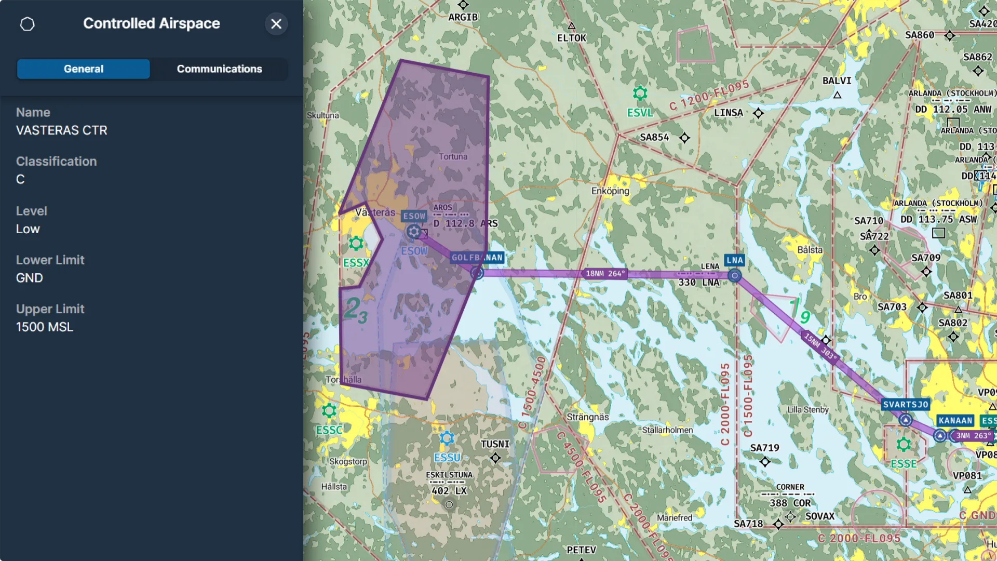Click the LNA waypoint label

[x=734, y=260]
